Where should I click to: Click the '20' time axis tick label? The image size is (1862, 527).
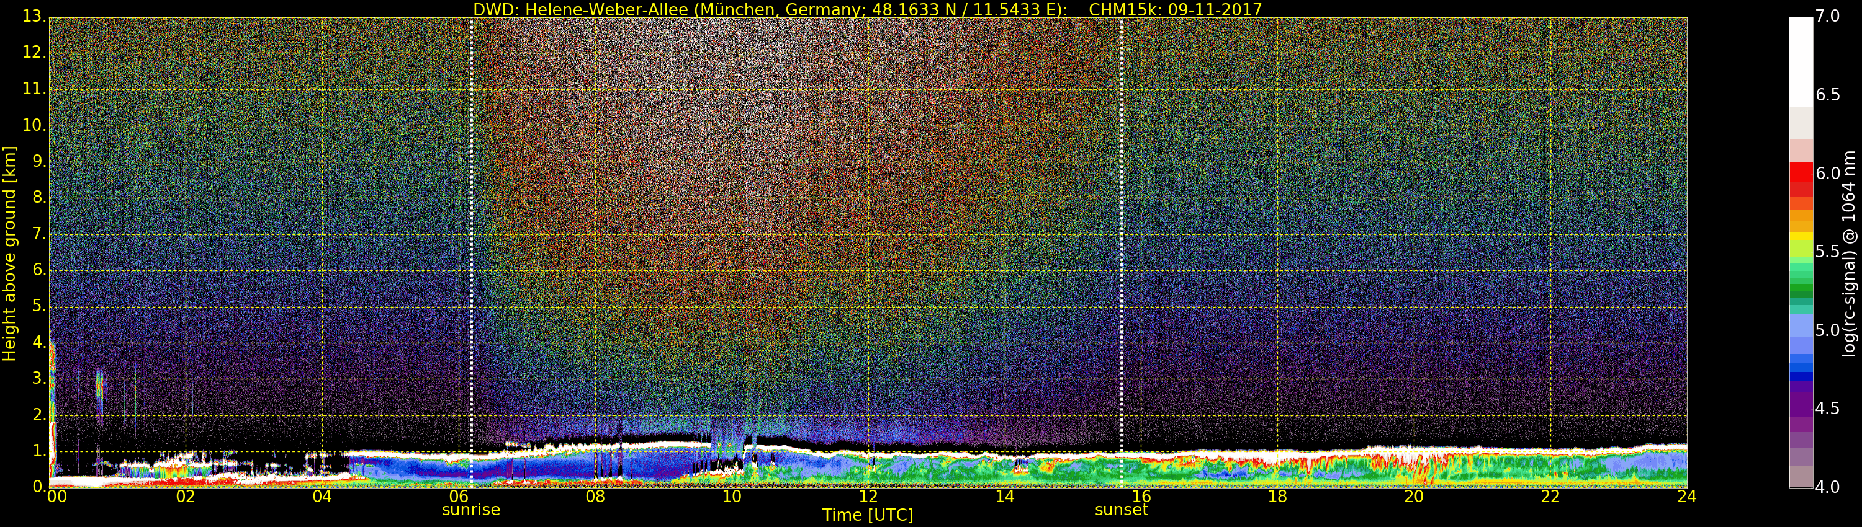tap(1414, 497)
